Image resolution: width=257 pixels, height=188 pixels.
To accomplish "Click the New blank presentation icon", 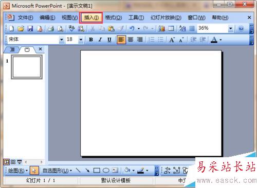I will [11, 29].
